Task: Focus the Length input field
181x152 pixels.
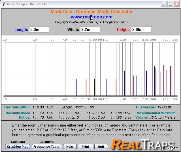Action: [x=39, y=29]
